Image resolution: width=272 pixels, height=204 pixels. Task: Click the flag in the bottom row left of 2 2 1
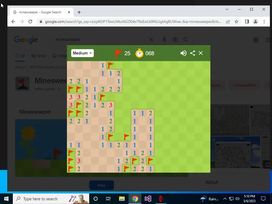point(126,169)
